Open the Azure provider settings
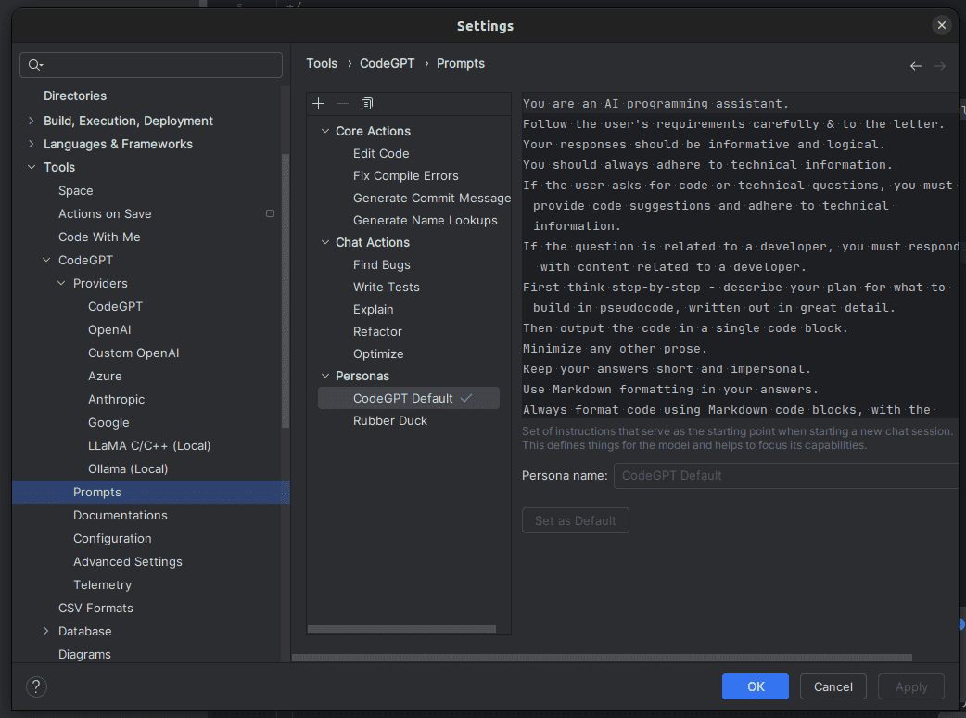The height and width of the screenshot is (718, 966). click(105, 376)
